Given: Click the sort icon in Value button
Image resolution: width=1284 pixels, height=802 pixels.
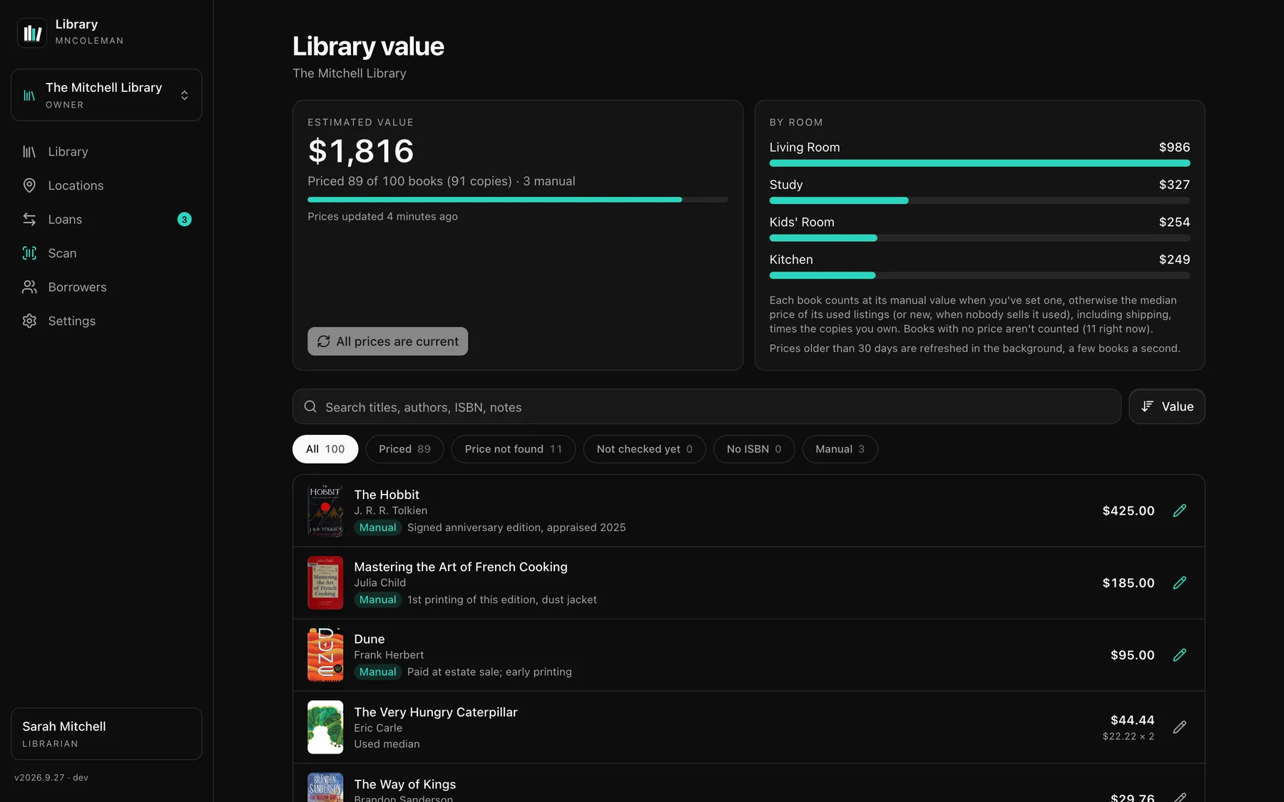Looking at the screenshot, I should 1147,406.
